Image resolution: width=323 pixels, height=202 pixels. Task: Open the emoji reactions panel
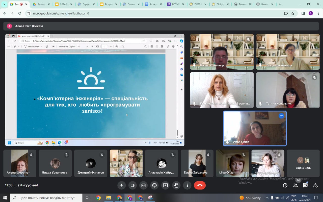[154, 185]
